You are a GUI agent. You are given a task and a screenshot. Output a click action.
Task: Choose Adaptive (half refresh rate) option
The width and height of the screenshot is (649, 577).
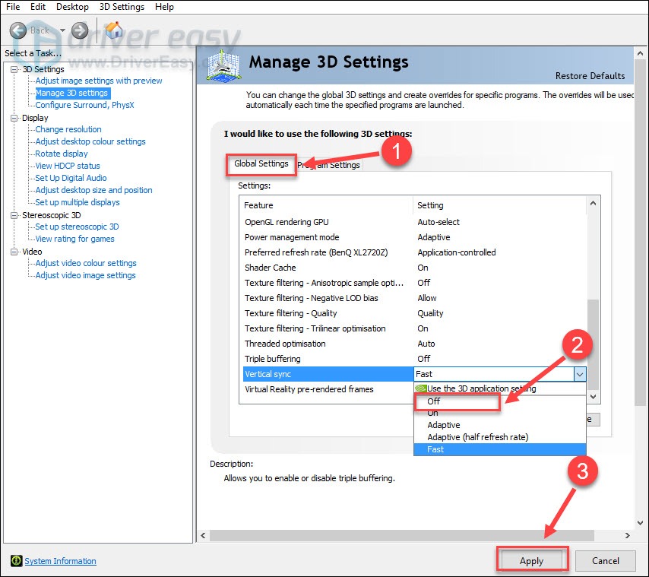(x=477, y=437)
